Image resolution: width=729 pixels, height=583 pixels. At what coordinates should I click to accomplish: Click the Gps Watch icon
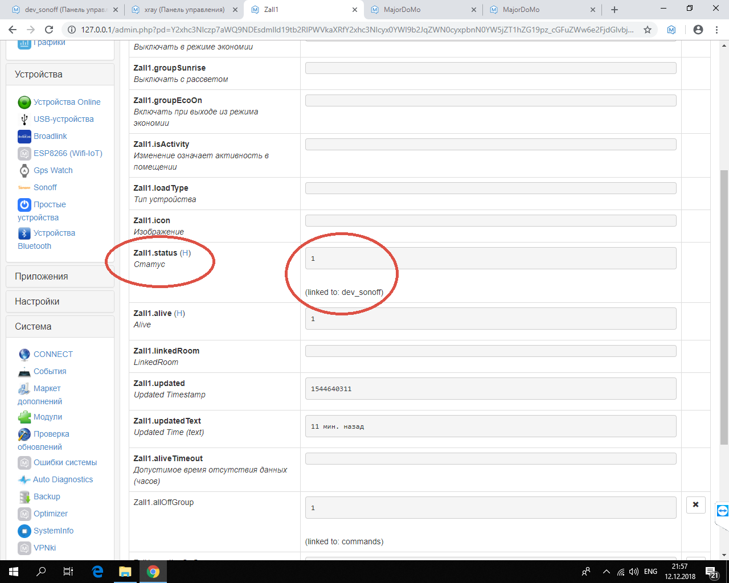(24, 170)
